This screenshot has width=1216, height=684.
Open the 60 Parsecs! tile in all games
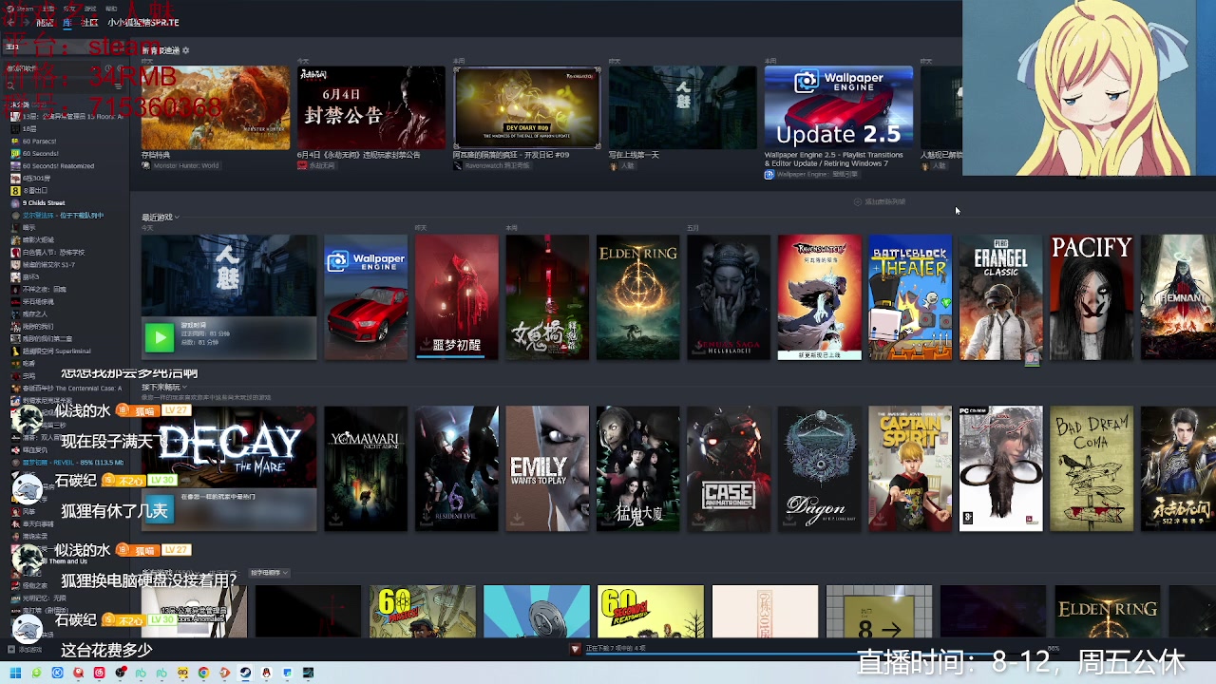(x=423, y=612)
